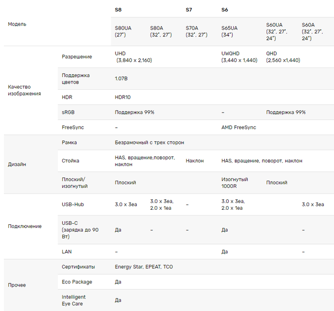Select the "Изогнутый 1000R" cell
The height and width of the screenshot is (311, 334).
(x=235, y=182)
